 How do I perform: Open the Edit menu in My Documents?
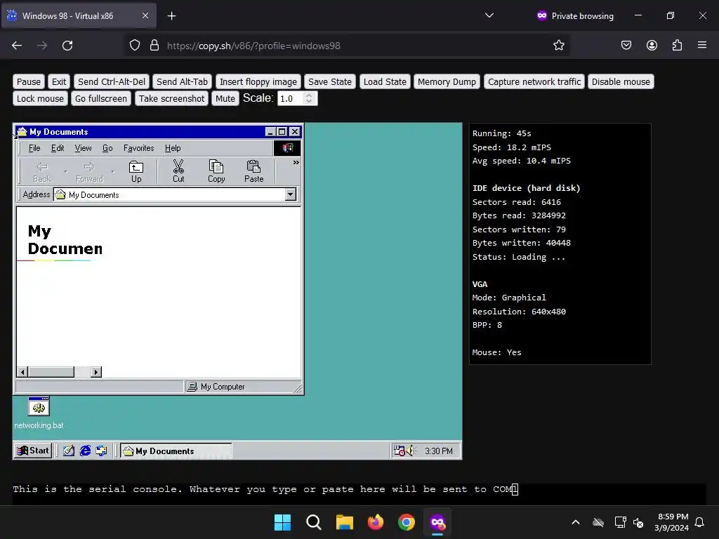click(58, 148)
